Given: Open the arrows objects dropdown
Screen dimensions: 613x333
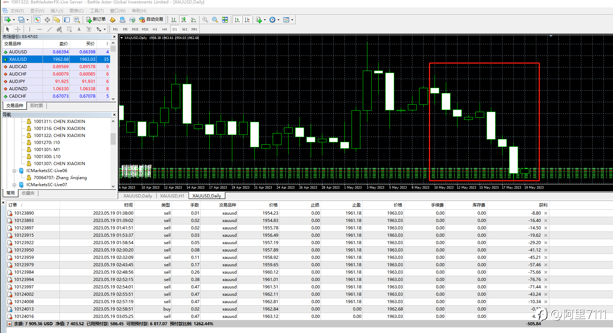Looking at the screenshot, I should click(105, 30).
